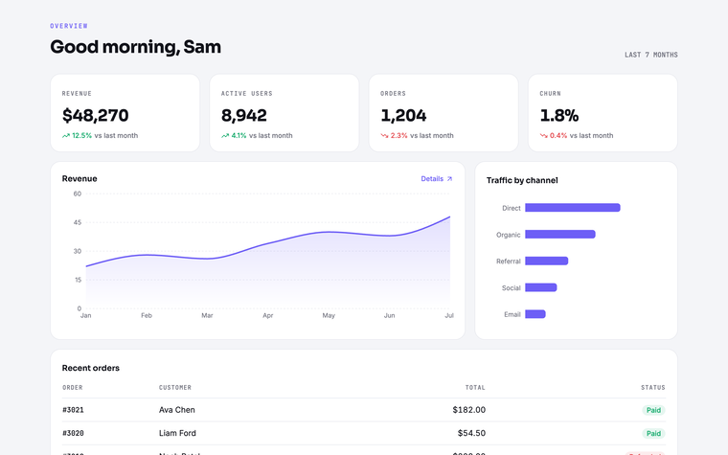Image resolution: width=728 pixels, height=455 pixels.
Task: Click the upward trend icon on Active Users card
Action: click(225, 136)
